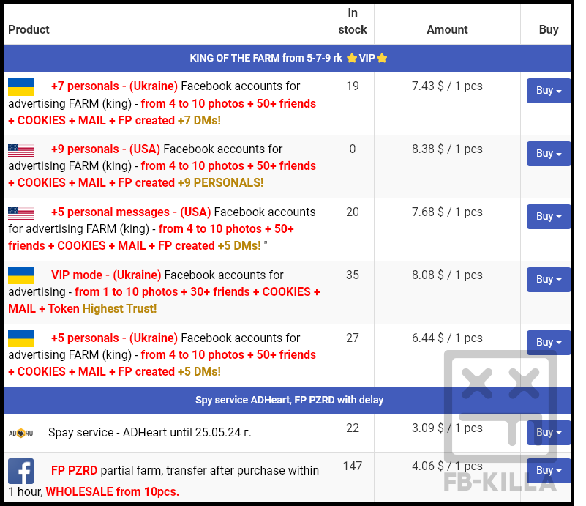The height and width of the screenshot is (506, 586).
Task: Click the Facebook logo icon beside FP PZRD
Action: pyautogui.click(x=20, y=471)
